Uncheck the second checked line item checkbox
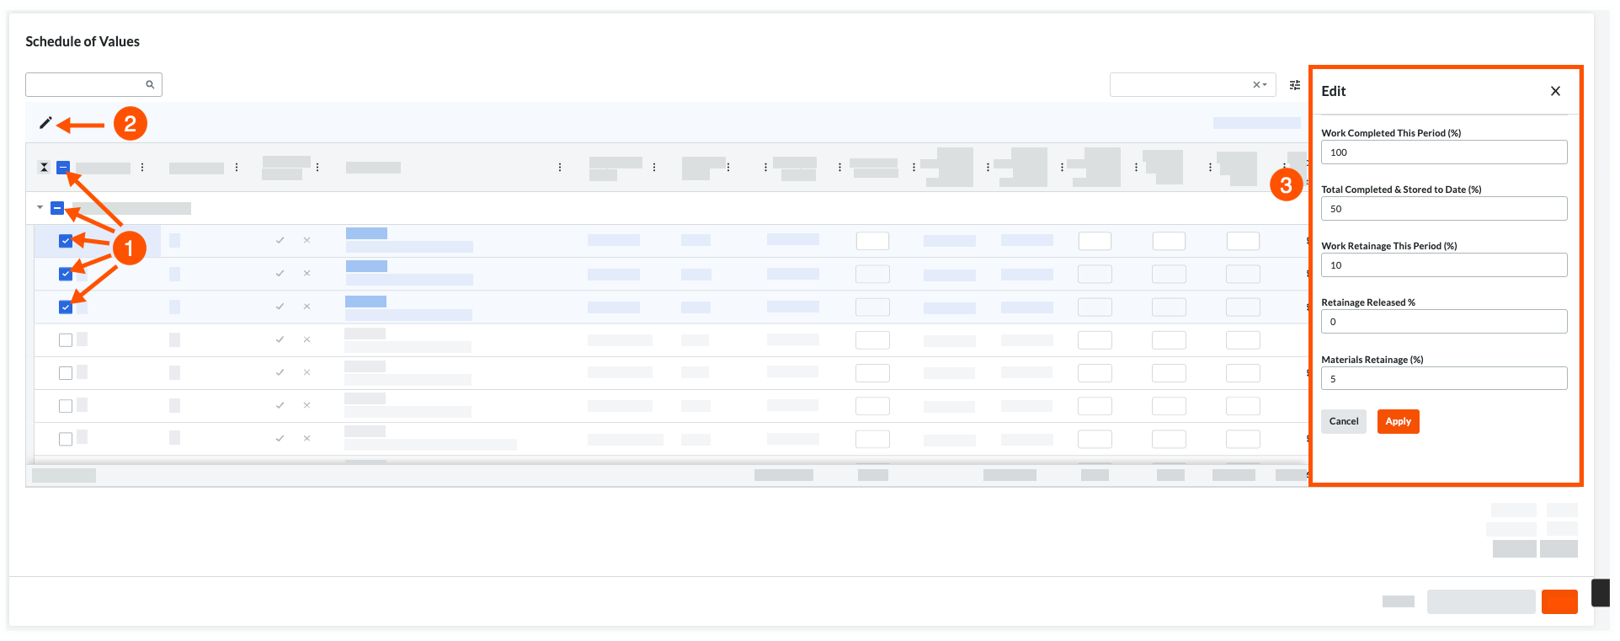 tap(66, 274)
